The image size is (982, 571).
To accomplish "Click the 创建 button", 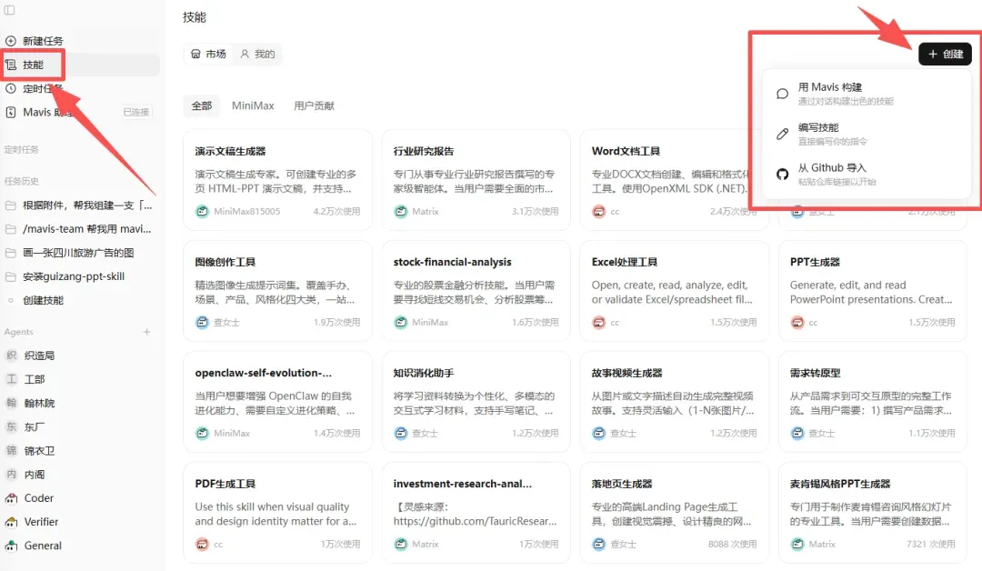I will click(x=945, y=54).
